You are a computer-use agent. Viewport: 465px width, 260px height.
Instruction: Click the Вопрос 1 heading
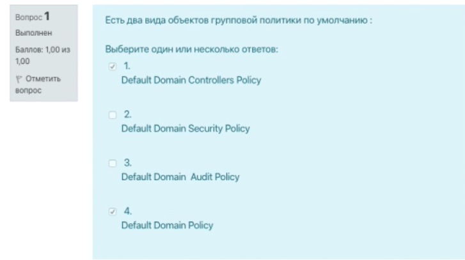33,17
